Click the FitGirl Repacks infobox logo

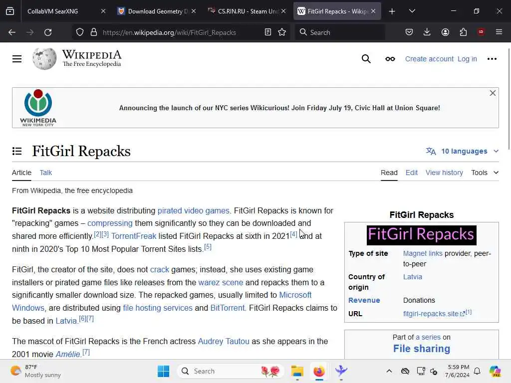421,235
